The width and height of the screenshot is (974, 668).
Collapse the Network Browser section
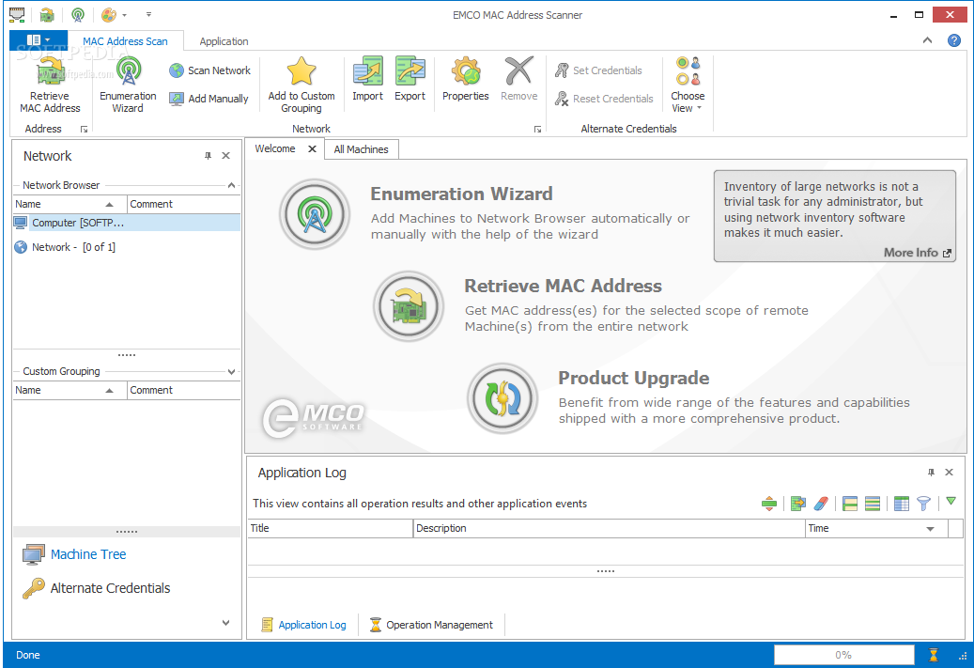[x=231, y=185]
